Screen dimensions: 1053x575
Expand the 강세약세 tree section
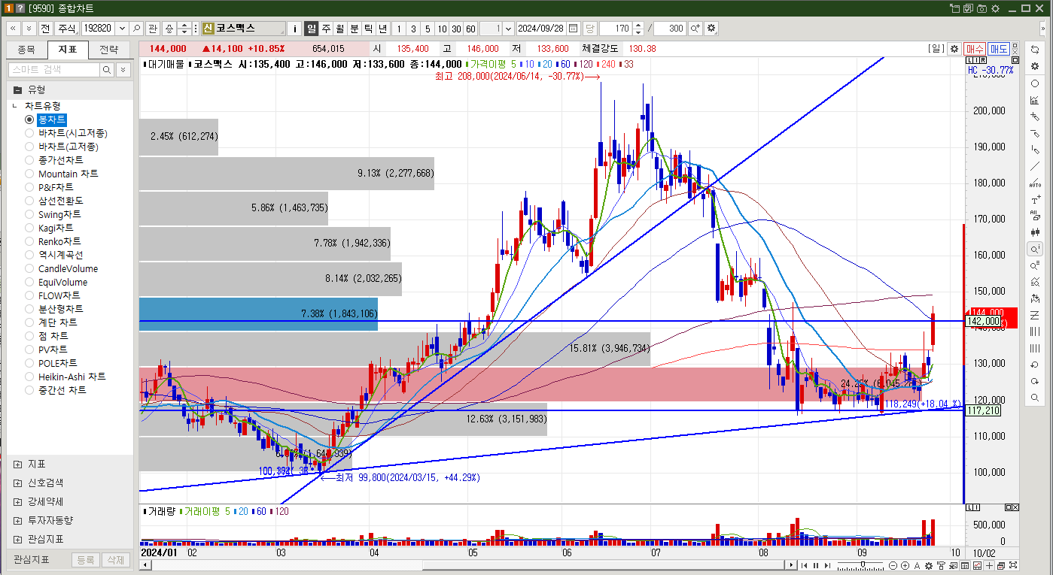pos(17,501)
